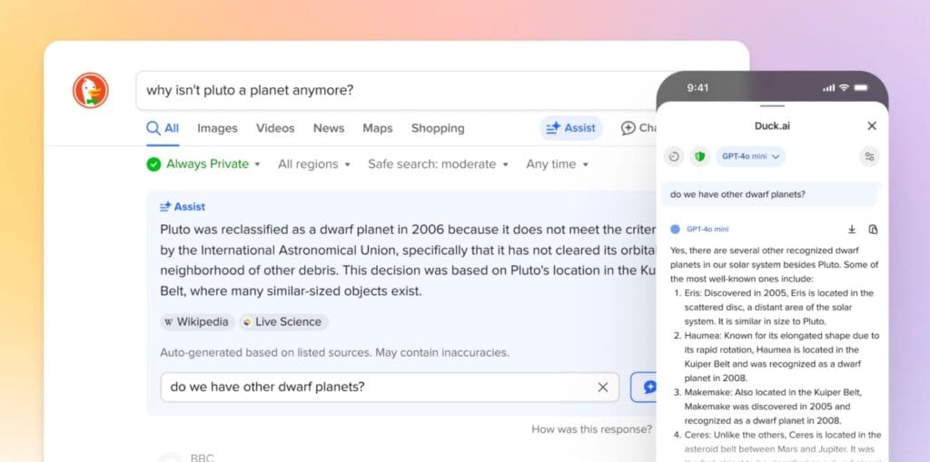
Task: Click the Assist button in search tabs
Action: tap(570, 128)
